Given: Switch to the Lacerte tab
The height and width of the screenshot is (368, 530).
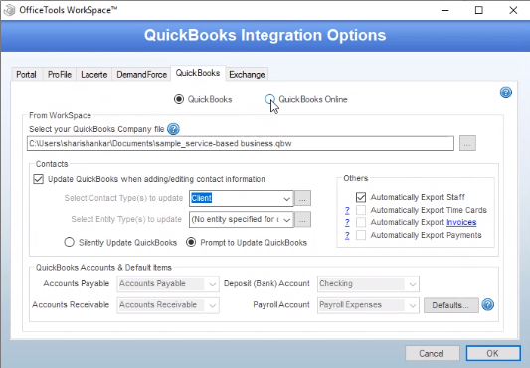Looking at the screenshot, I should [93, 74].
